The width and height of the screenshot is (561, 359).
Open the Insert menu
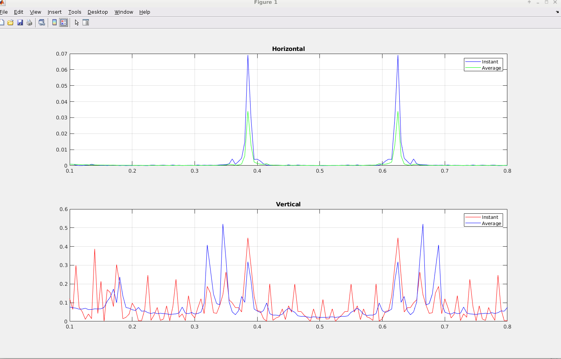tap(54, 12)
